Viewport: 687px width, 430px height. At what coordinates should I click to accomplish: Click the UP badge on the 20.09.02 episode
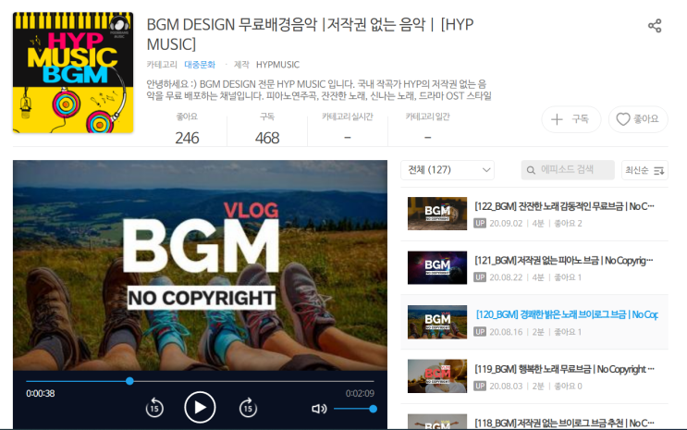click(x=480, y=224)
